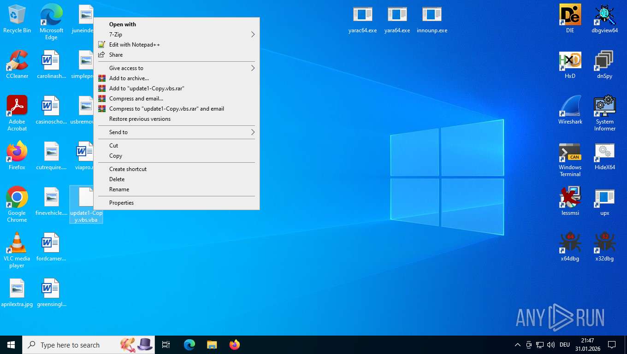Open the yara64.exe desktop file
Screen dimensions: 627x354
(397, 19)
